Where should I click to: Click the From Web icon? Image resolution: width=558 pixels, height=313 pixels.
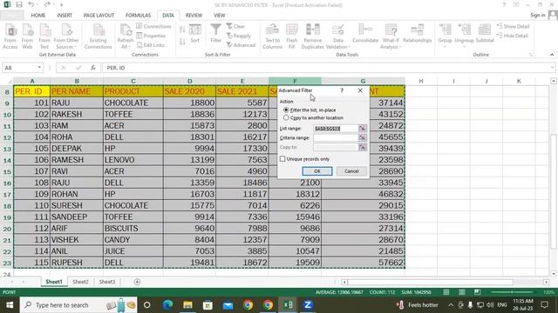[x=27, y=36]
